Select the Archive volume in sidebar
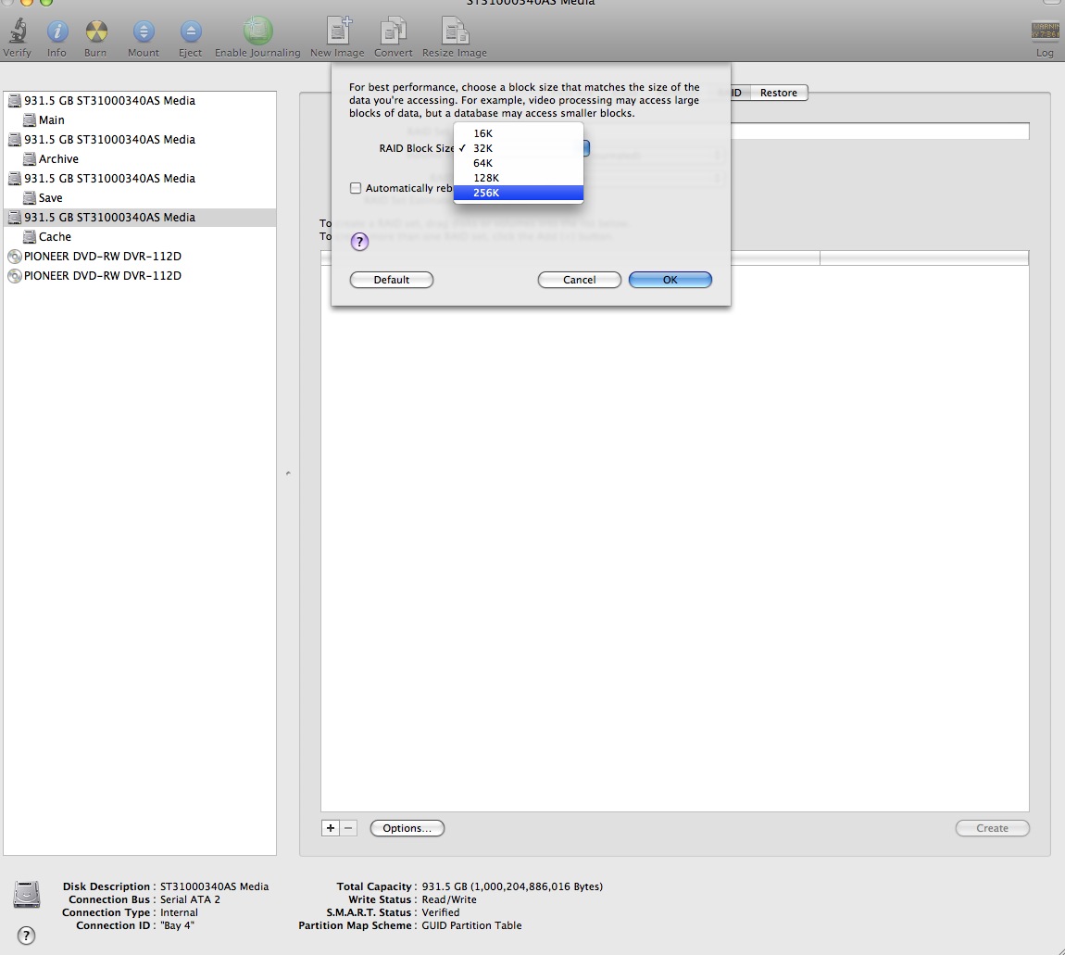 pos(58,159)
